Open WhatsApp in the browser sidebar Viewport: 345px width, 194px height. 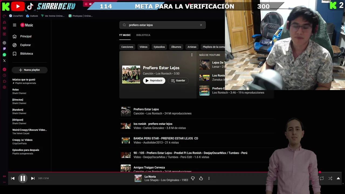point(4,55)
